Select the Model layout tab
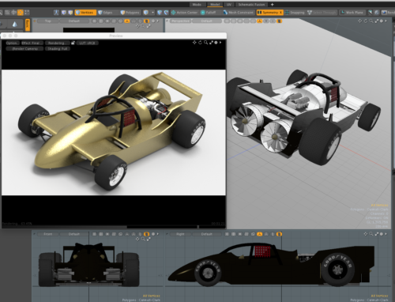The image size is (395, 302). tap(215, 5)
